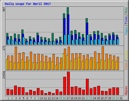Viewport: 129px width, 101px height.
Task: Click the cyan pages bar for day 16
Action: click(x=65, y=40)
